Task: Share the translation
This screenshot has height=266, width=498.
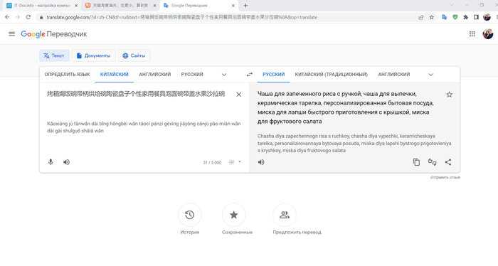Action: click(448, 162)
